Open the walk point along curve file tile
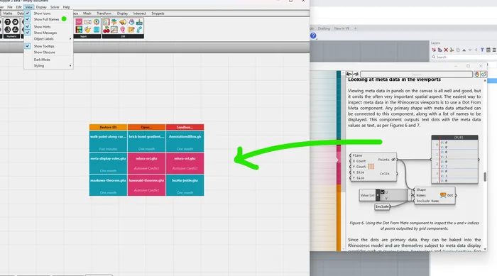 coord(108,141)
